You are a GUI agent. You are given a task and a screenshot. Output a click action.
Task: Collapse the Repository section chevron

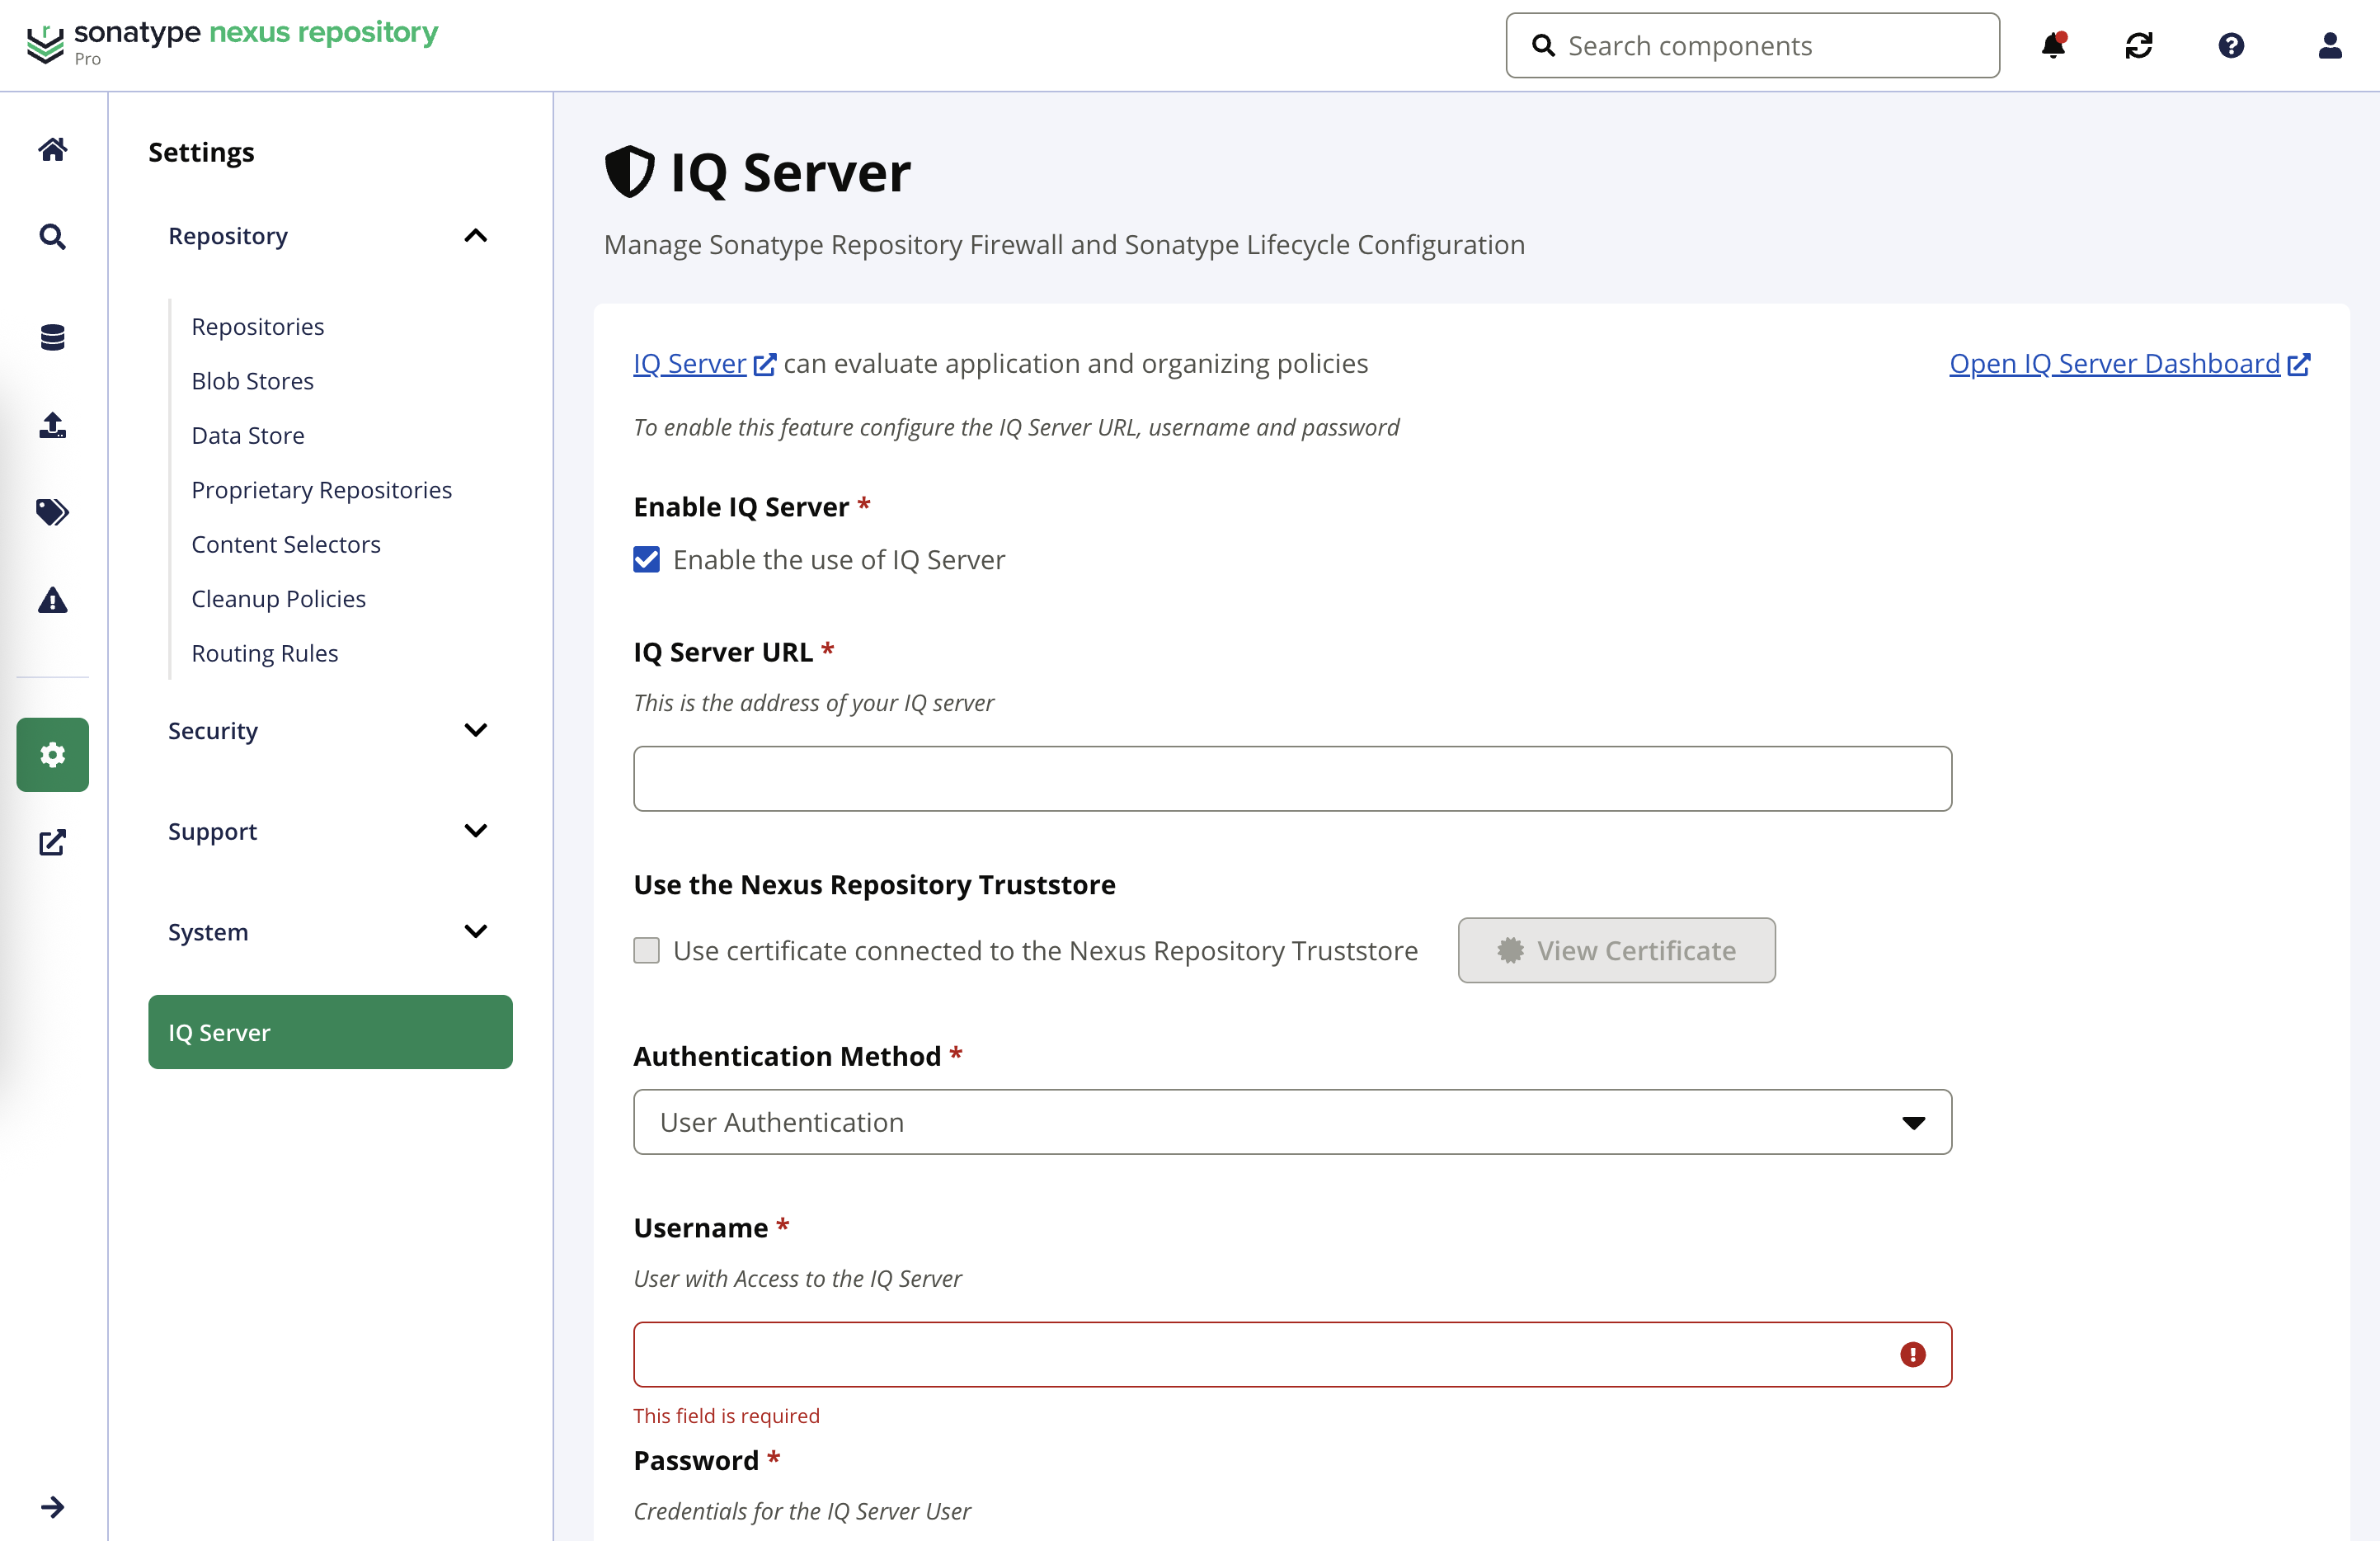click(476, 236)
